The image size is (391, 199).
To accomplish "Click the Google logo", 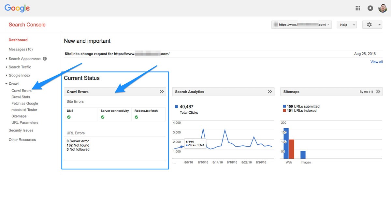I will click(17, 8).
